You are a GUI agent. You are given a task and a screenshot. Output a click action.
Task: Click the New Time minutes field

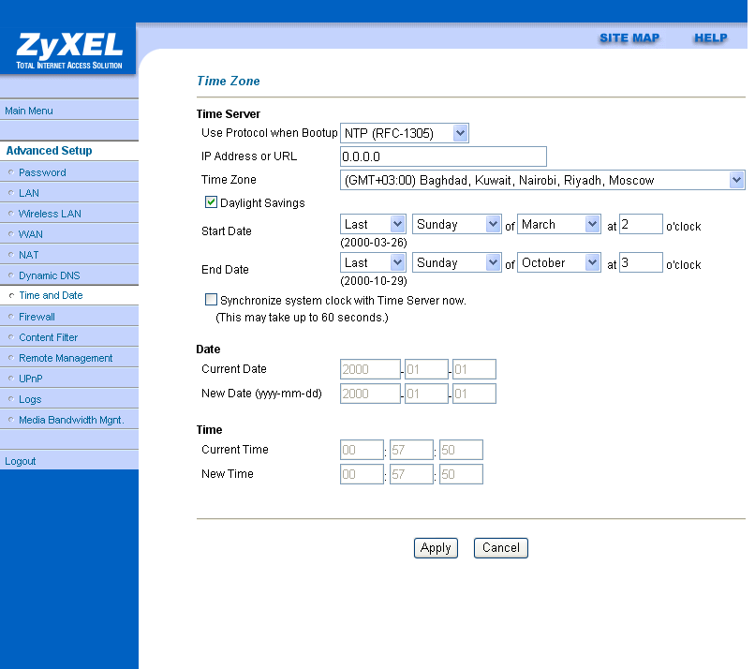click(411, 474)
